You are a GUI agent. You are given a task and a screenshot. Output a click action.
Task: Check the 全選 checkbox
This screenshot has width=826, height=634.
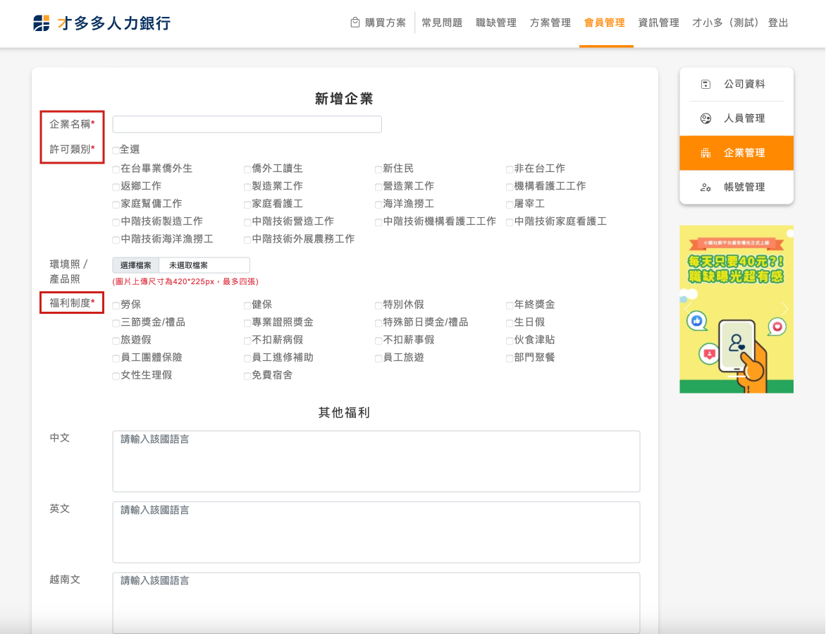(x=116, y=150)
